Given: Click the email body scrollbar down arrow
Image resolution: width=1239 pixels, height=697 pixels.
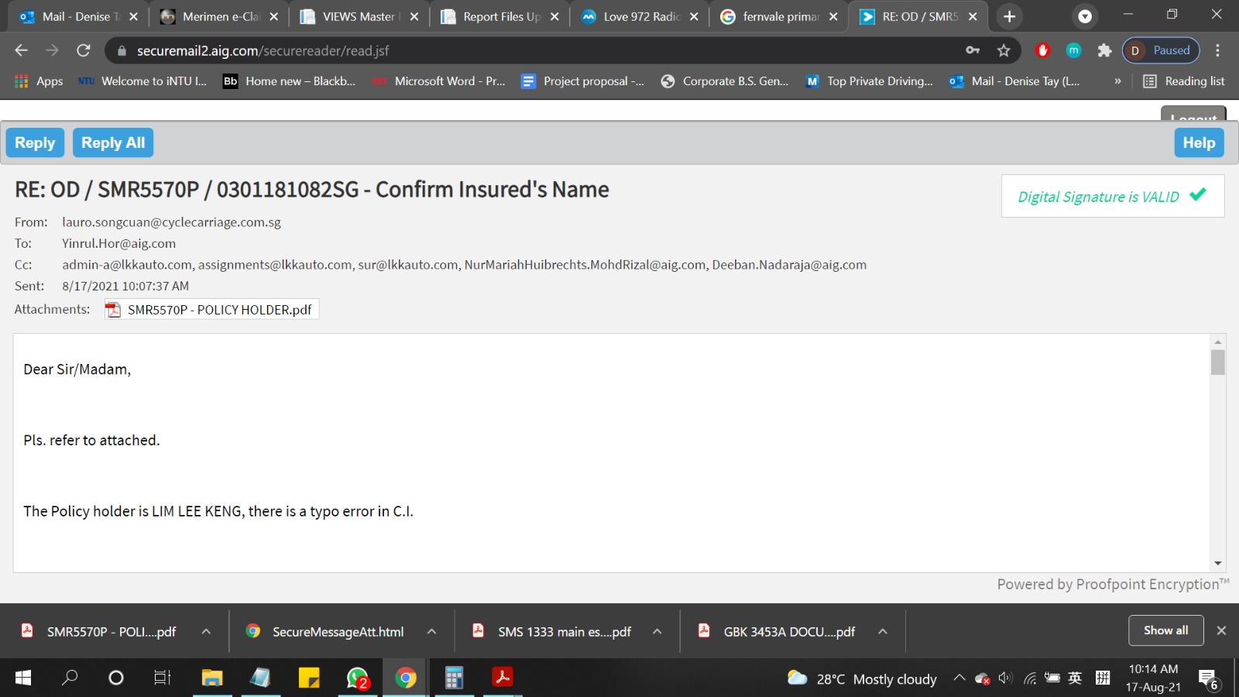Looking at the screenshot, I should tap(1217, 564).
